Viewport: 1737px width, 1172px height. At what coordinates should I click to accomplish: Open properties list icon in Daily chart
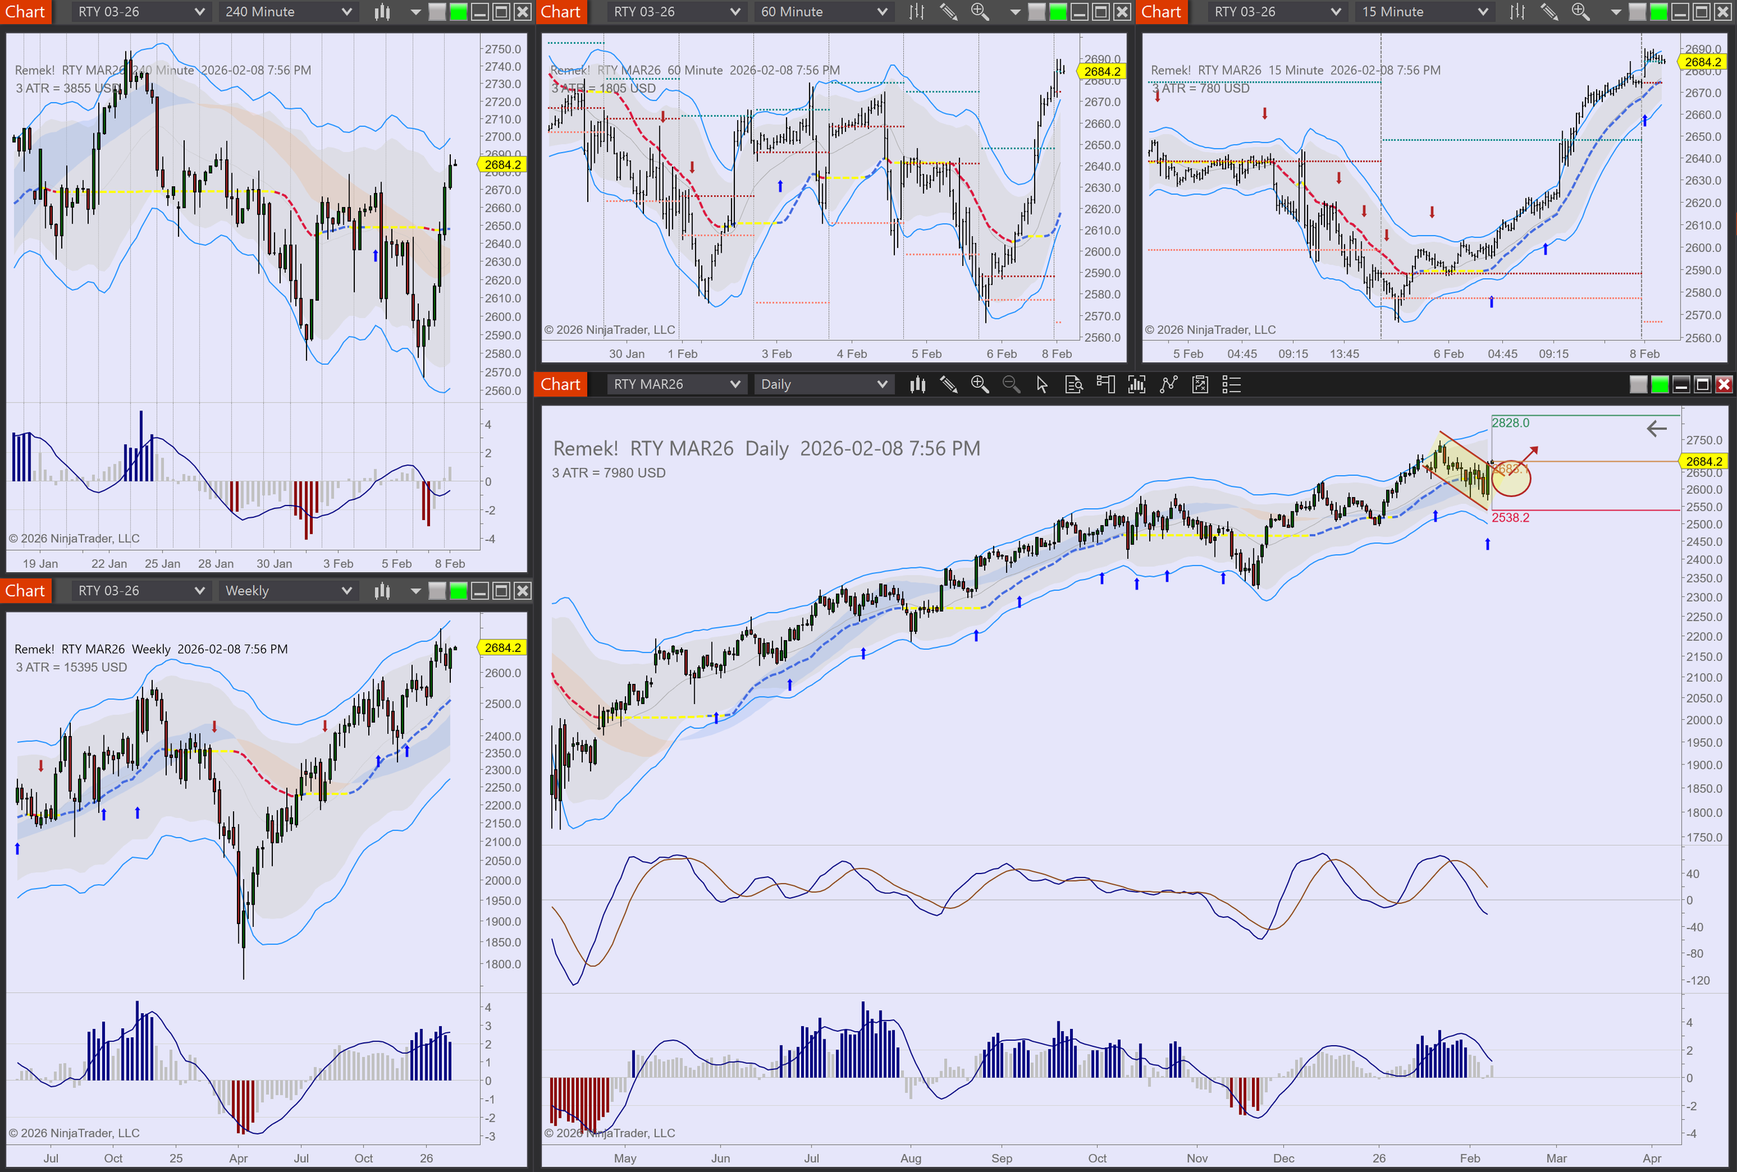tap(1231, 385)
